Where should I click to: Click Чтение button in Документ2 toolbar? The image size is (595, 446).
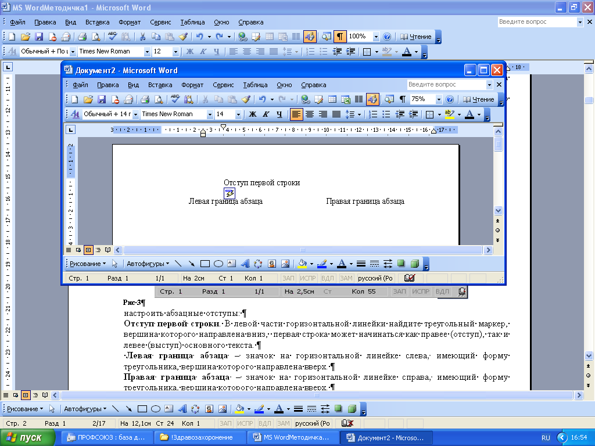point(479,99)
